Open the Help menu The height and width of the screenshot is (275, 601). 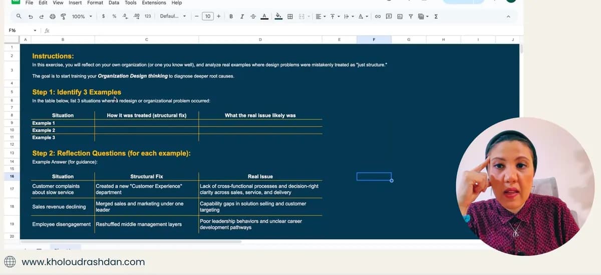click(176, 3)
